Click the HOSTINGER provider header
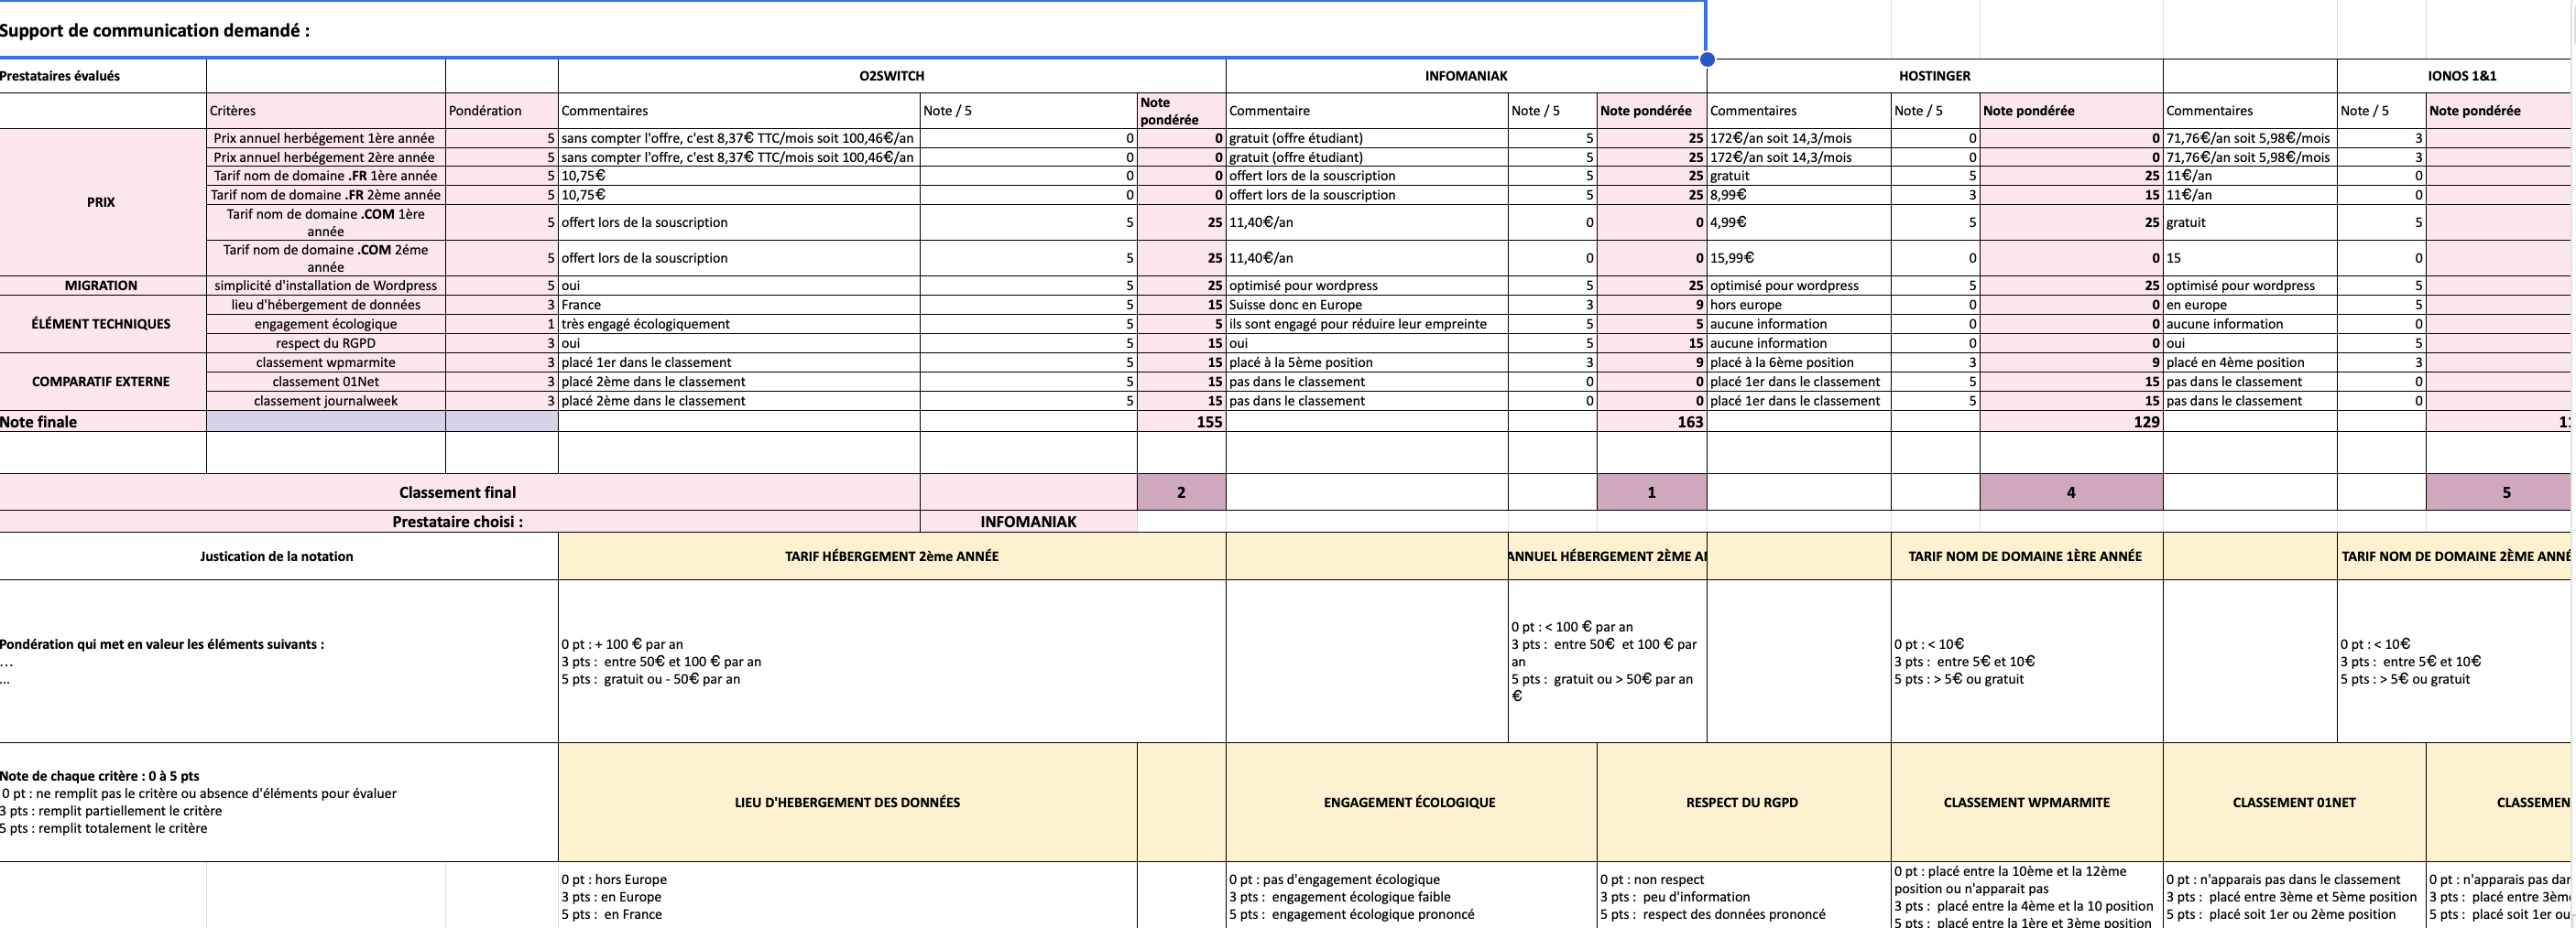 [1934, 76]
